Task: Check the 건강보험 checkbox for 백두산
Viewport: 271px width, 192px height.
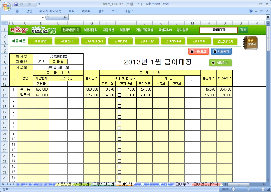Action: click(x=119, y=95)
